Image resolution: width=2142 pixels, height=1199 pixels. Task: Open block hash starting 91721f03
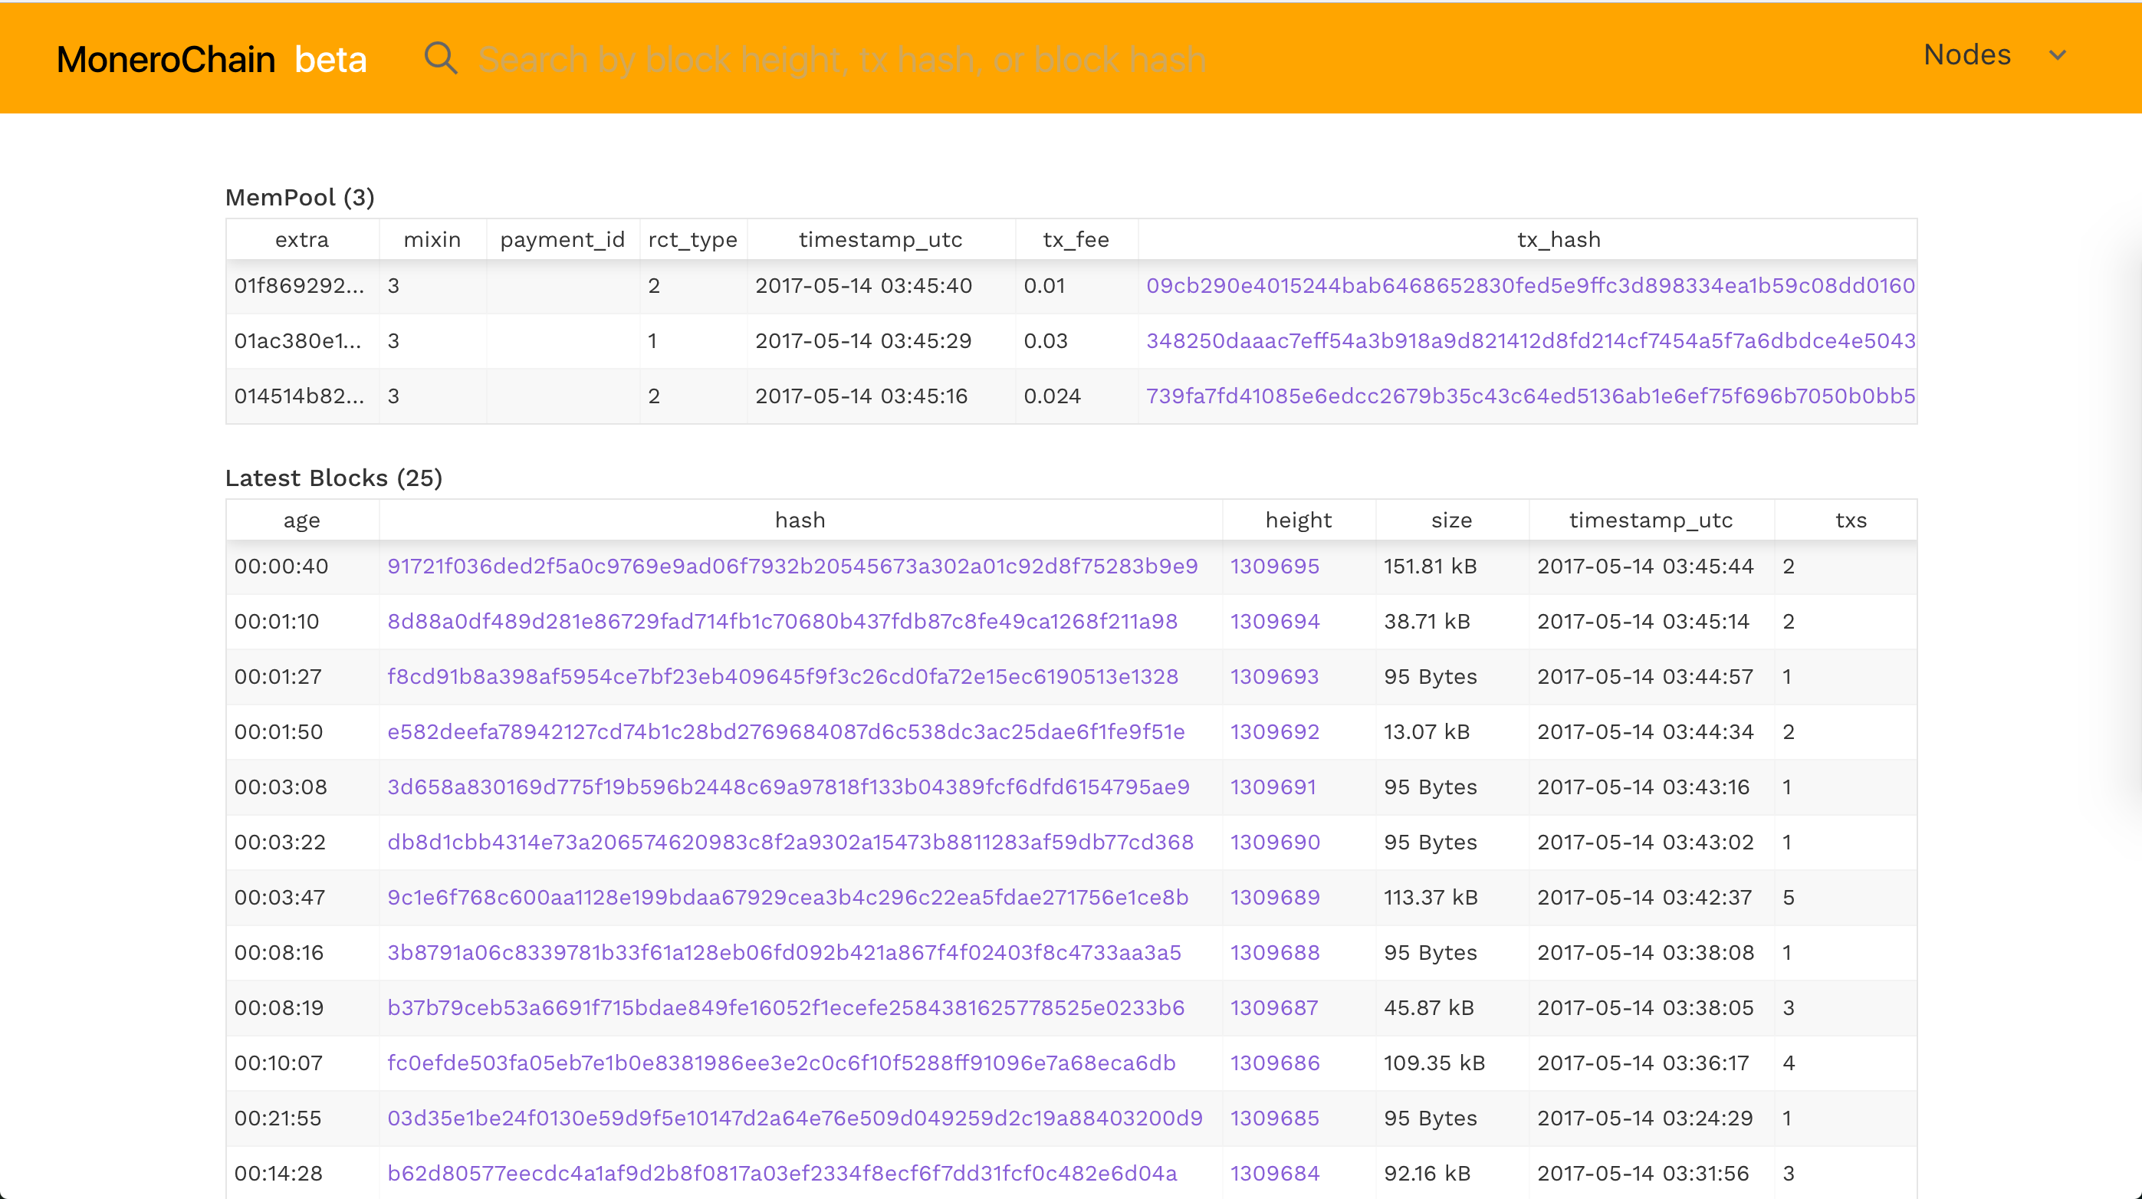pos(792,567)
